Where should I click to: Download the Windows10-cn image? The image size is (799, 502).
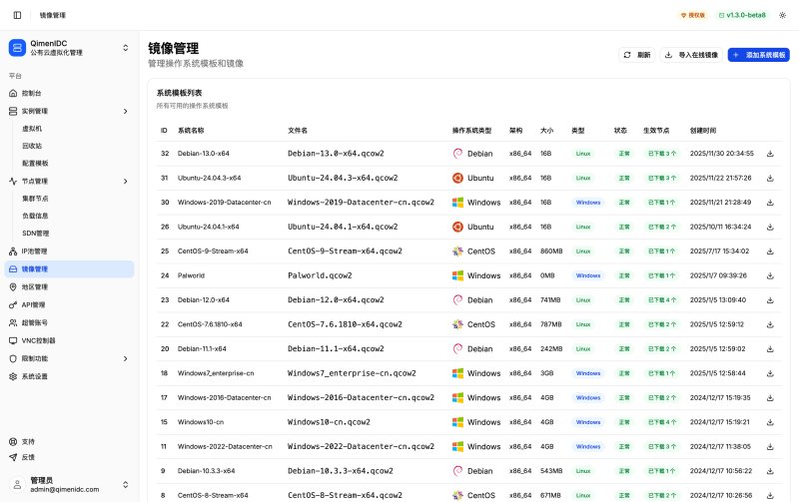[770, 422]
